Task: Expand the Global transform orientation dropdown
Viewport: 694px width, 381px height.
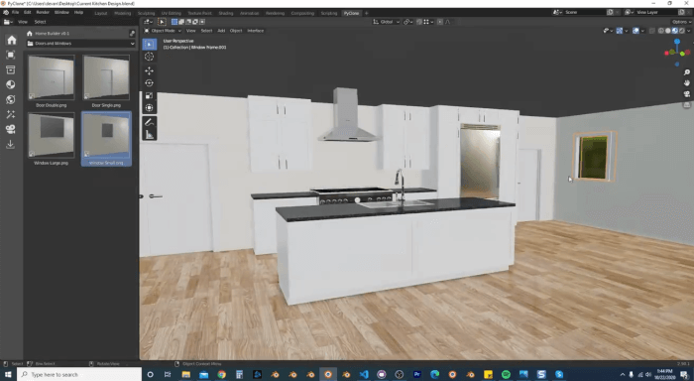Action: [386, 22]
